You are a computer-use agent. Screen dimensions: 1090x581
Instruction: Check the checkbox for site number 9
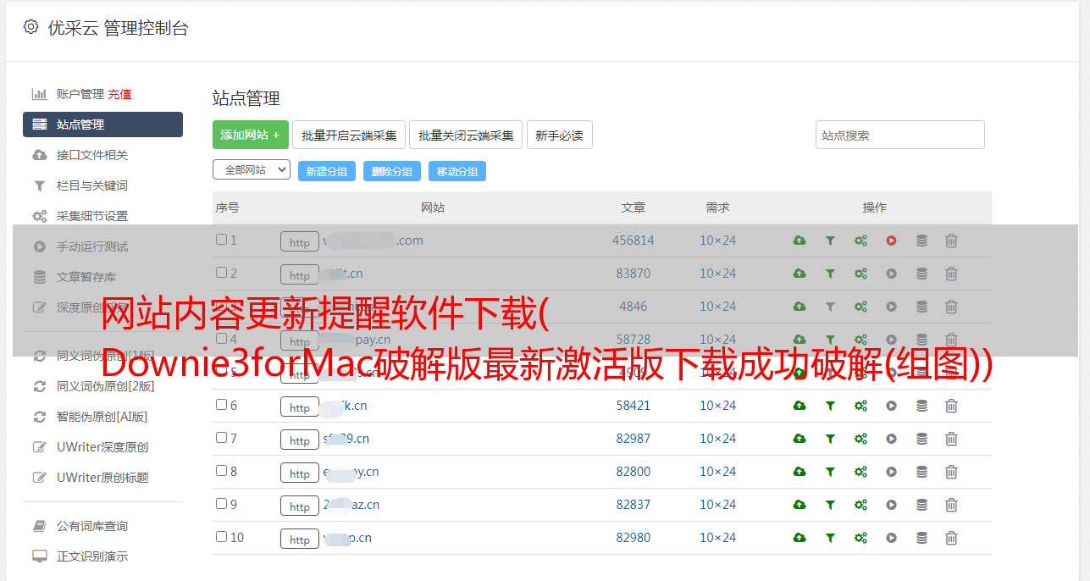[x=221, y=504]
